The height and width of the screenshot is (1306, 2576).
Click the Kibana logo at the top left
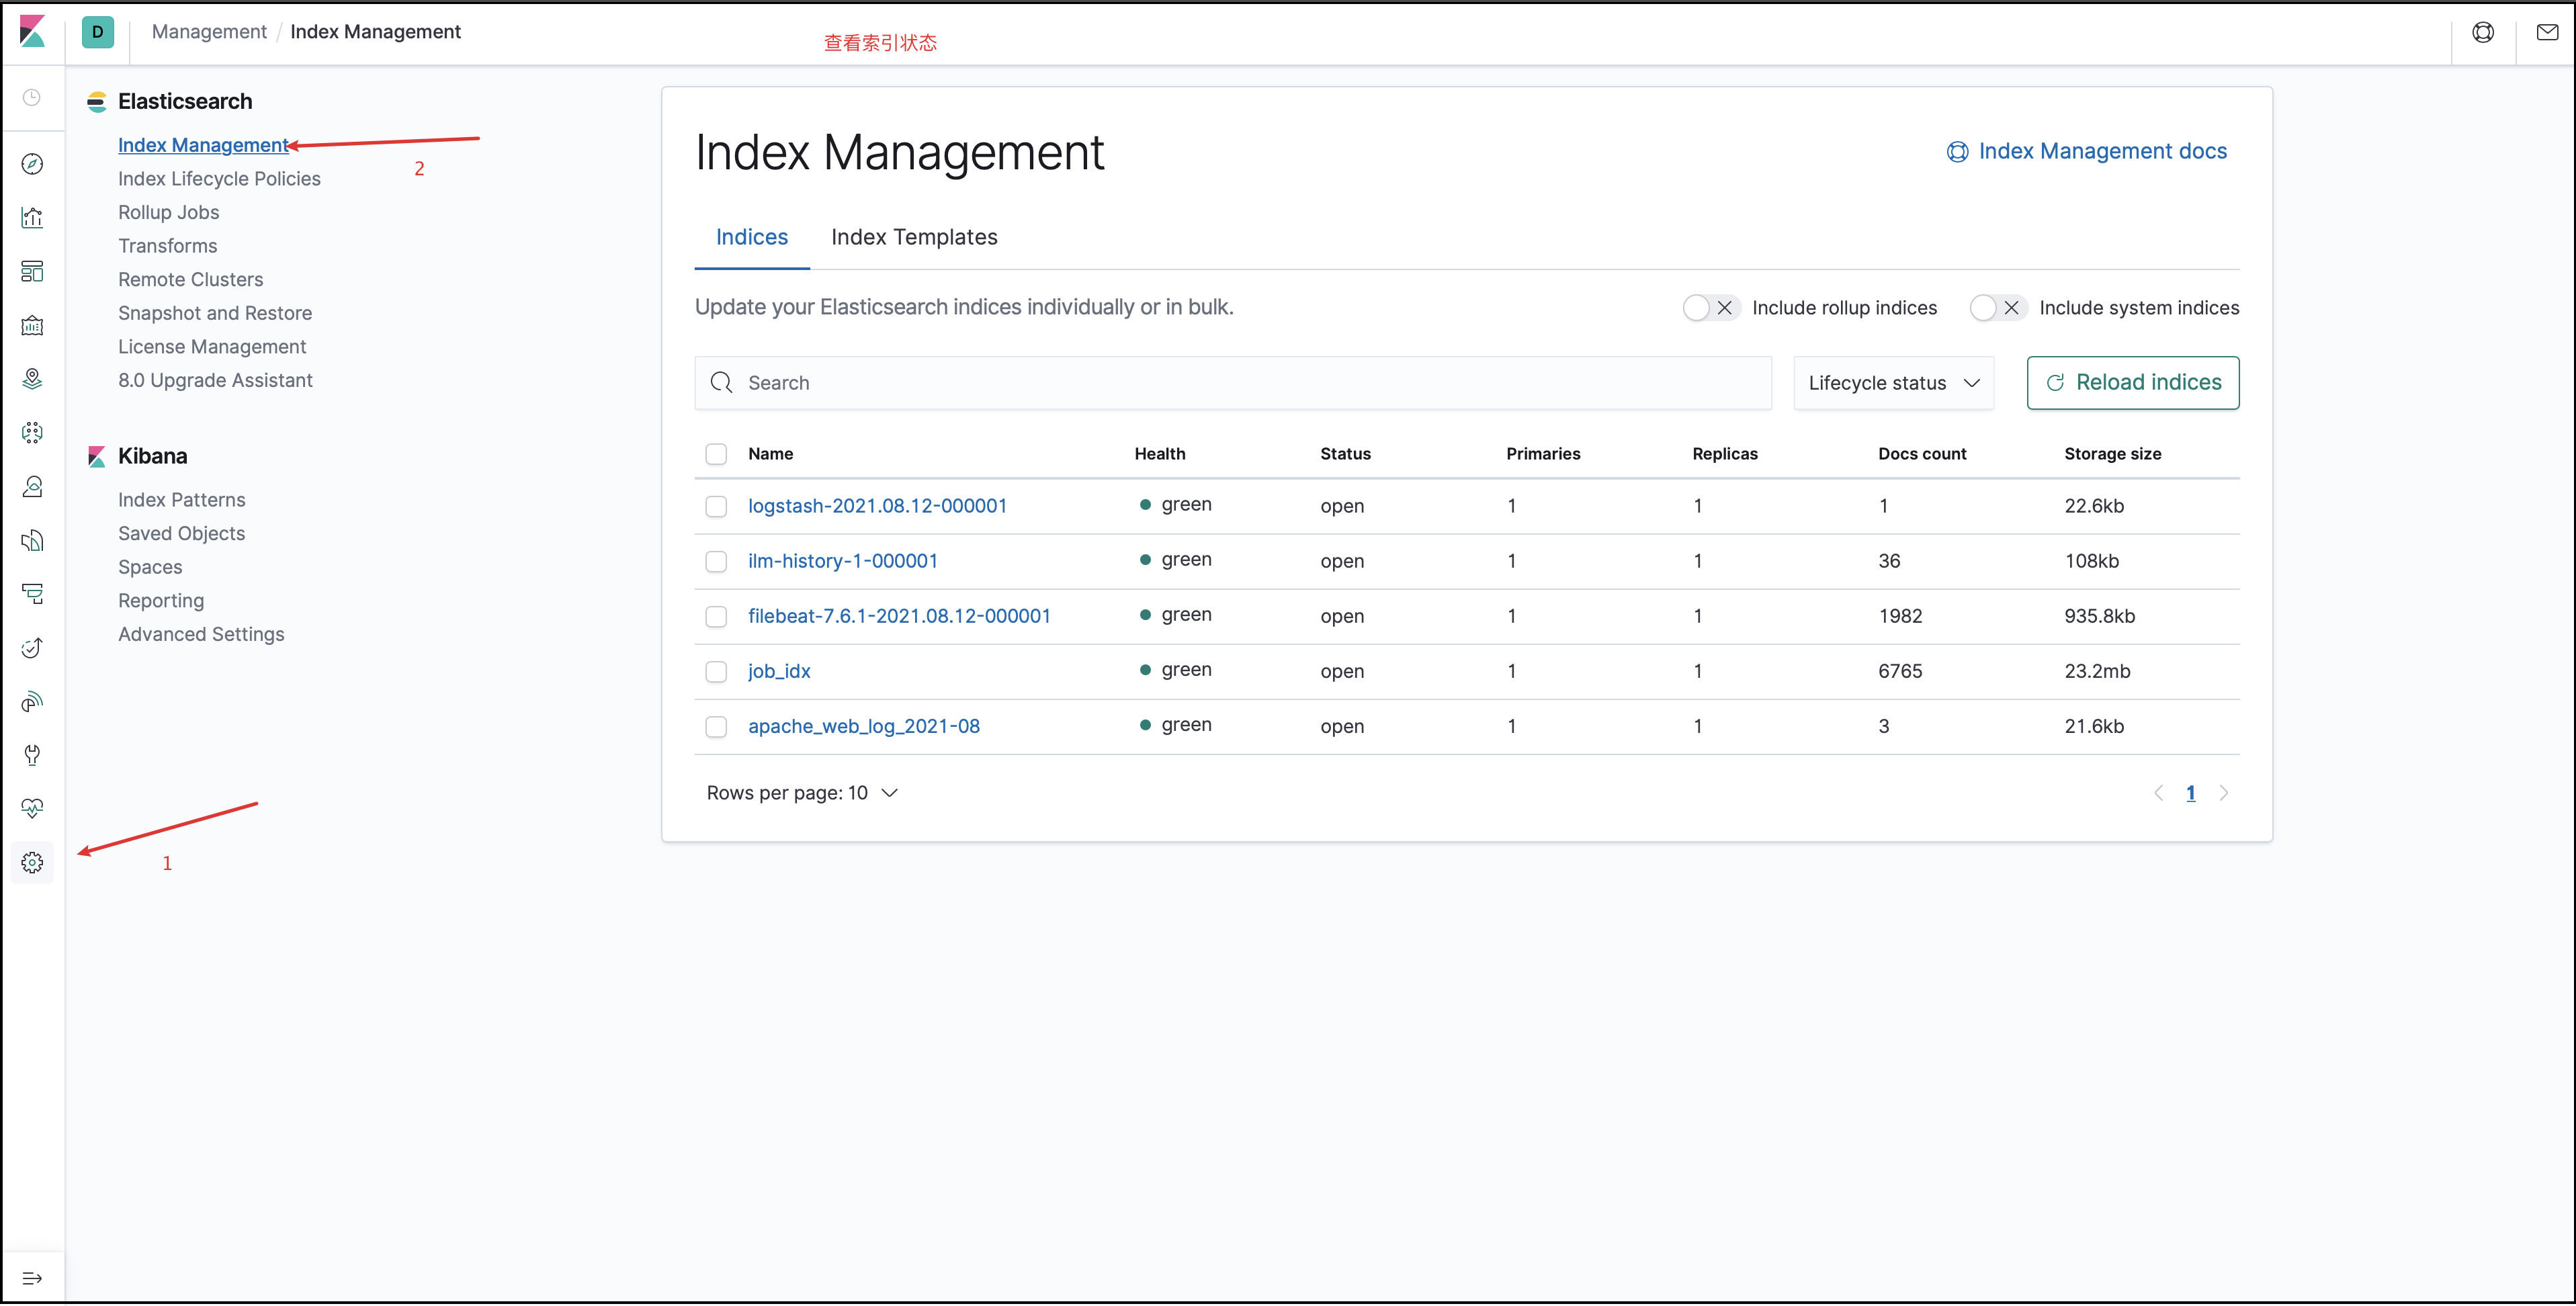32,32
